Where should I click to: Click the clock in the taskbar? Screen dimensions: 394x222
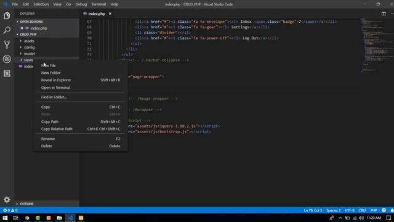click(374, 218)
